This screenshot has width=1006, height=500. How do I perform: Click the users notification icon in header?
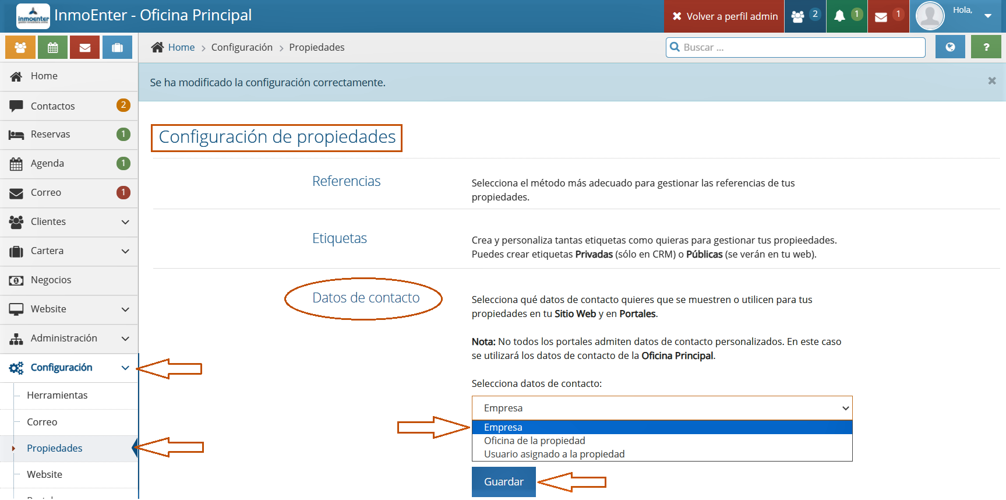pyautogui.click(x=798, y=16)
